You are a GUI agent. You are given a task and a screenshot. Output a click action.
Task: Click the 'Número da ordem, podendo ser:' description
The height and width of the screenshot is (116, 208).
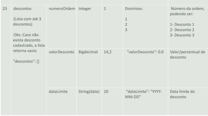tap(187, 11)
